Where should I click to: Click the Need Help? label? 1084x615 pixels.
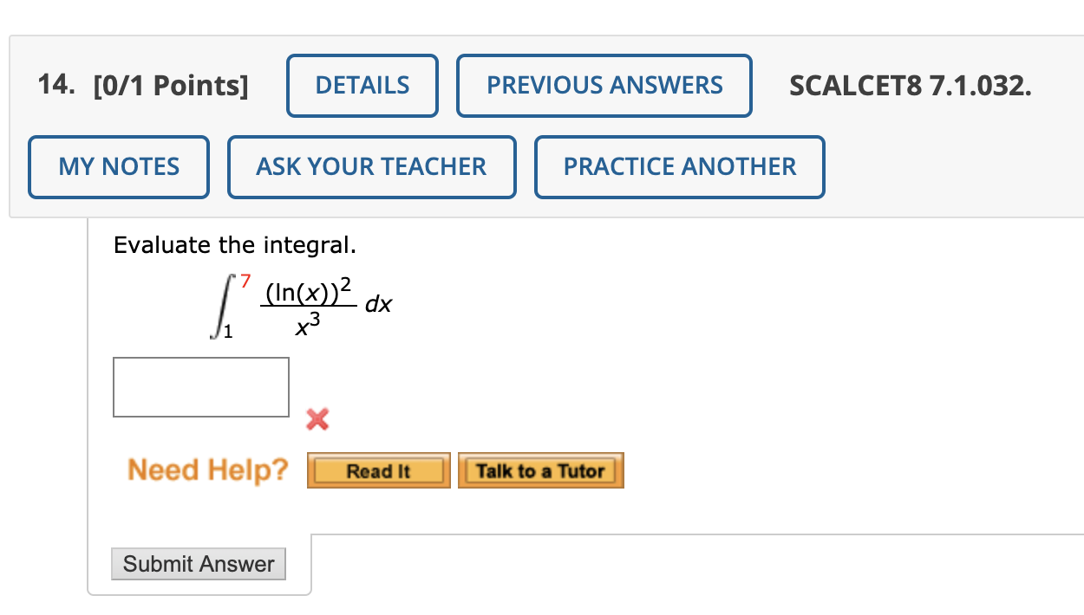(x=207, y=469)
